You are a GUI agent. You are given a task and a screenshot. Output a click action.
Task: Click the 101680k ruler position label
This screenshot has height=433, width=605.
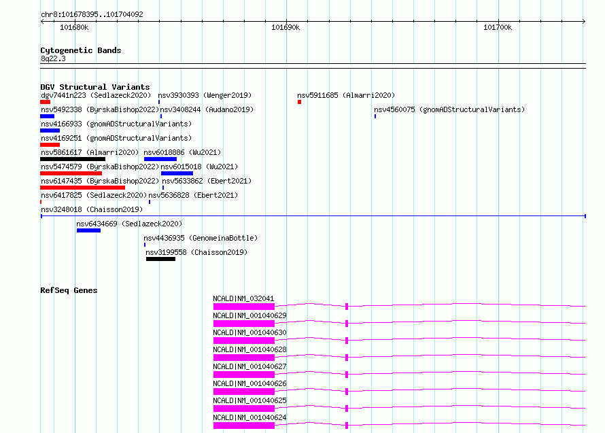click(x=74, y=27)
